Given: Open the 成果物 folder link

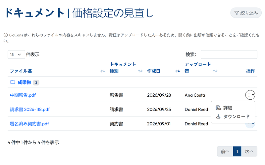Looking at the screenshot, I should coord(24,82).
